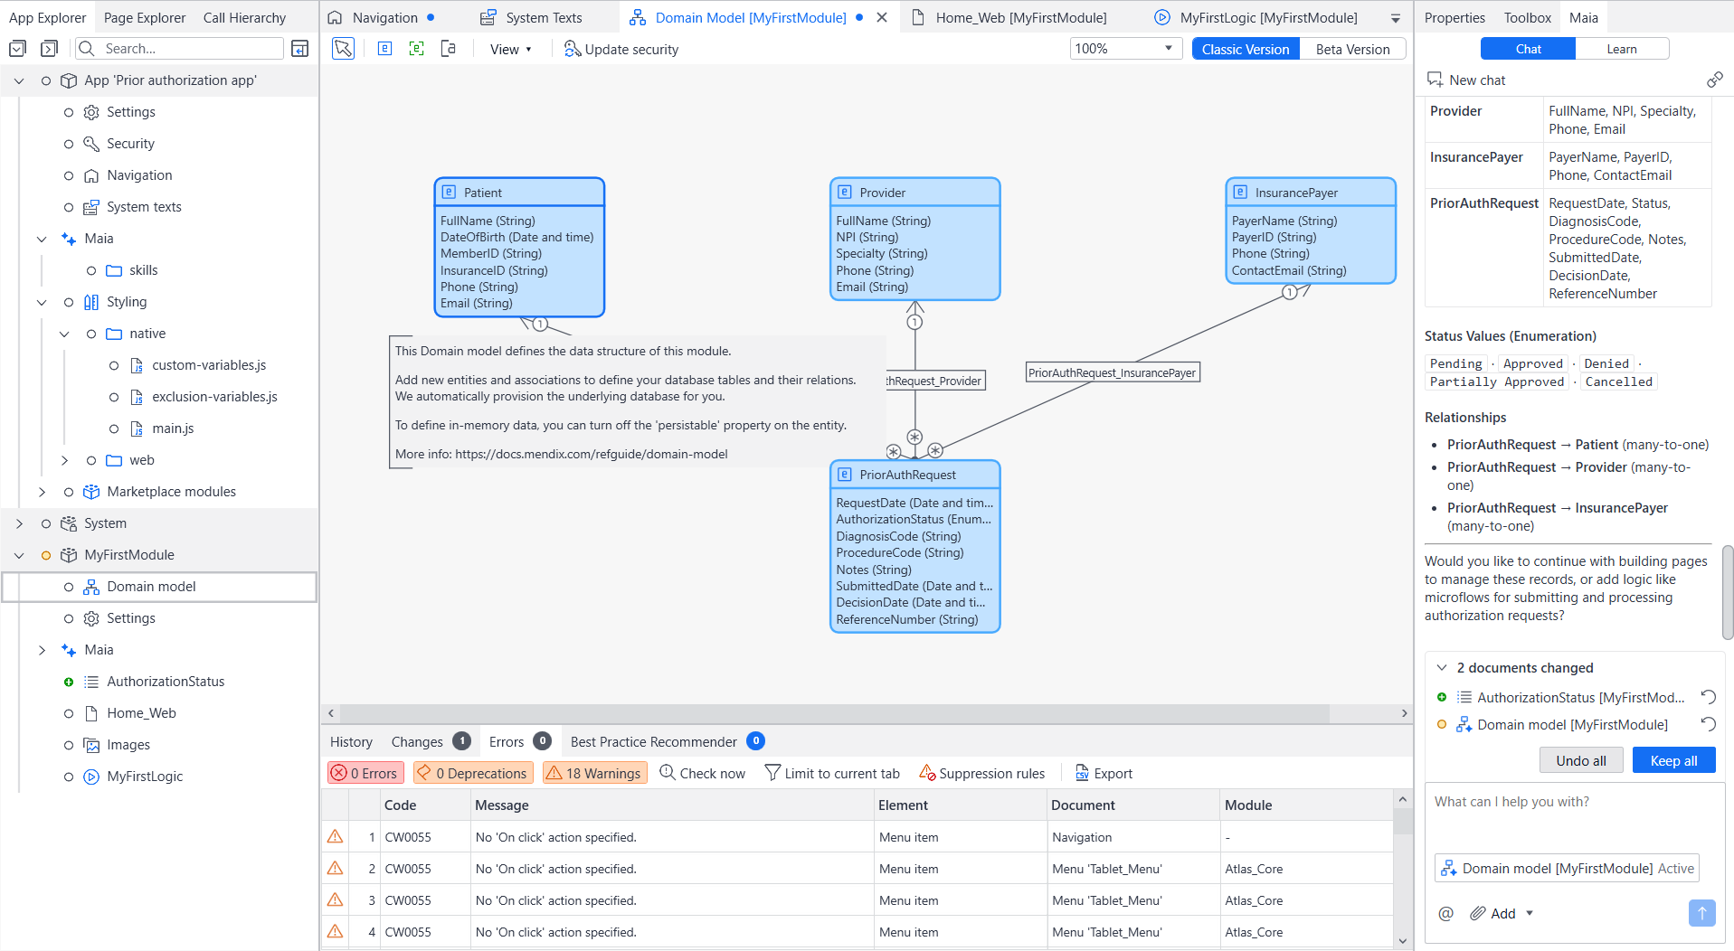Click Undo all button

click(x=1581, y=760)
